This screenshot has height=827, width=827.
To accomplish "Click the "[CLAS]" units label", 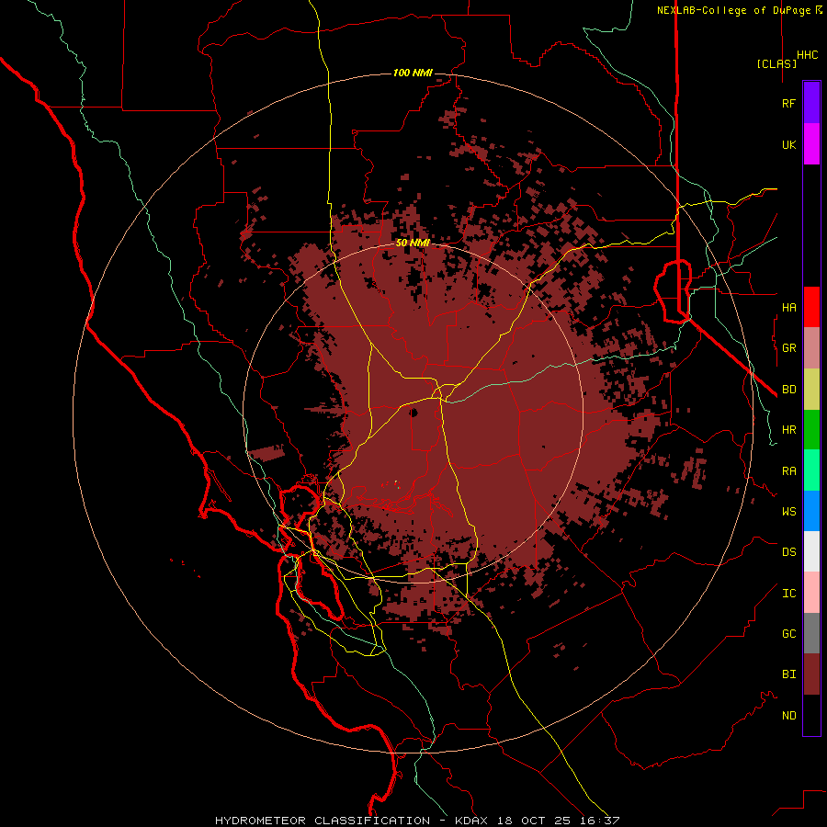I will (x=776, y=63).
